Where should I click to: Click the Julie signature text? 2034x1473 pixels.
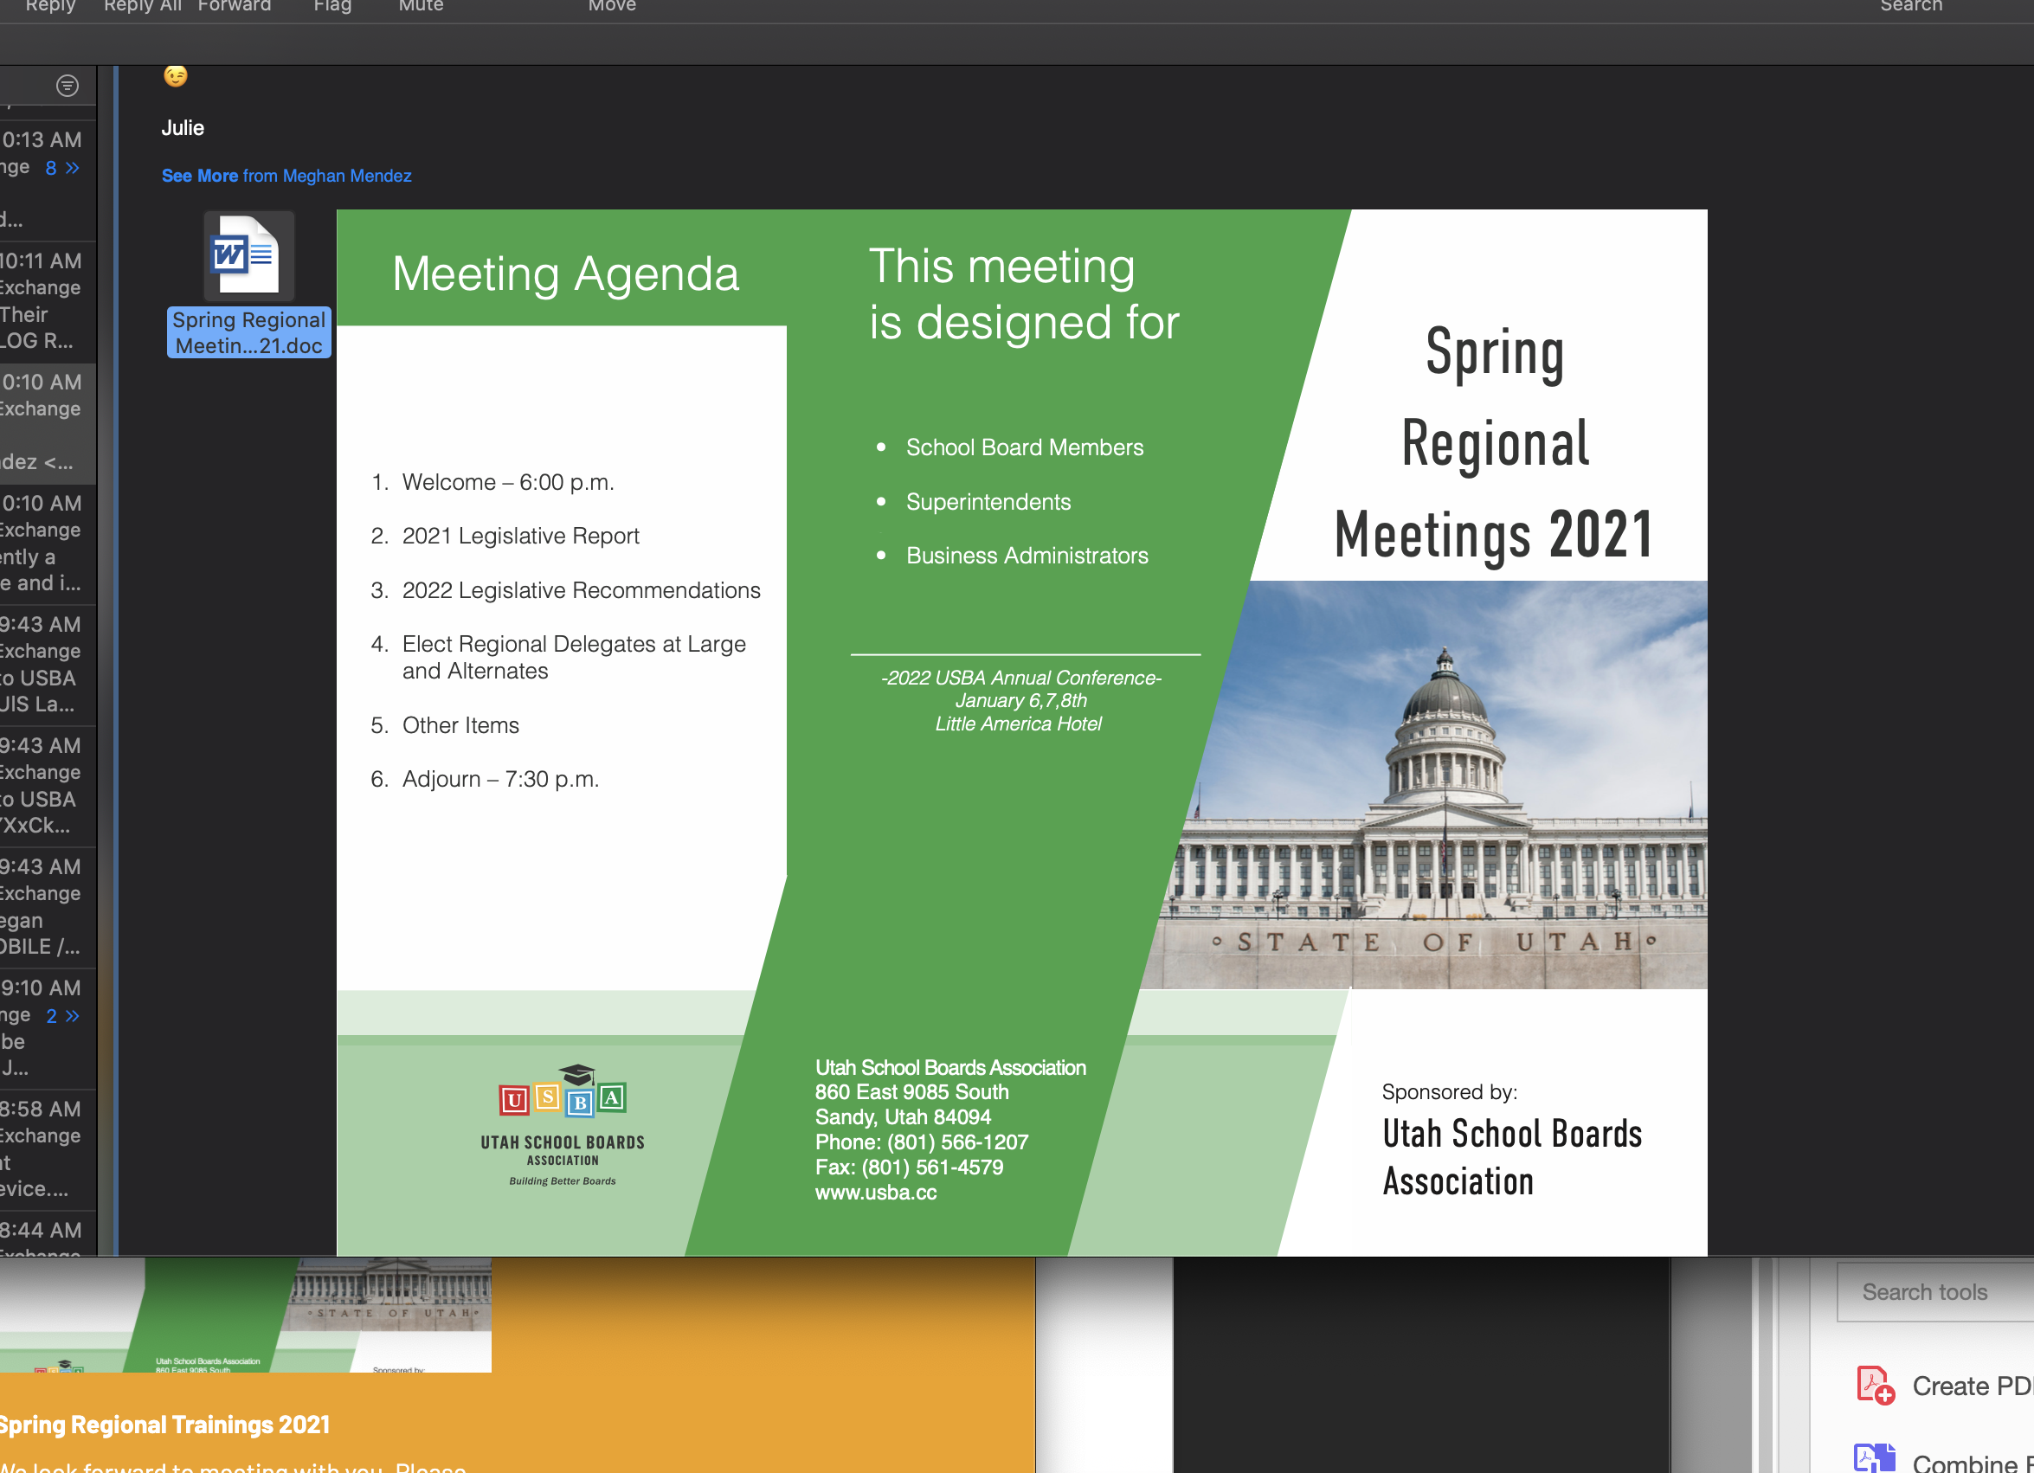coord(183,128)
